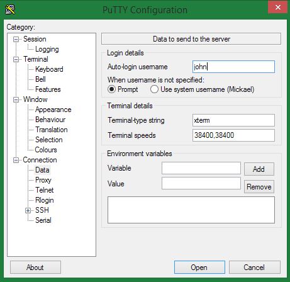290x282 pixels.
Task: Open Rlogin settings
Action: pos(45,200)
